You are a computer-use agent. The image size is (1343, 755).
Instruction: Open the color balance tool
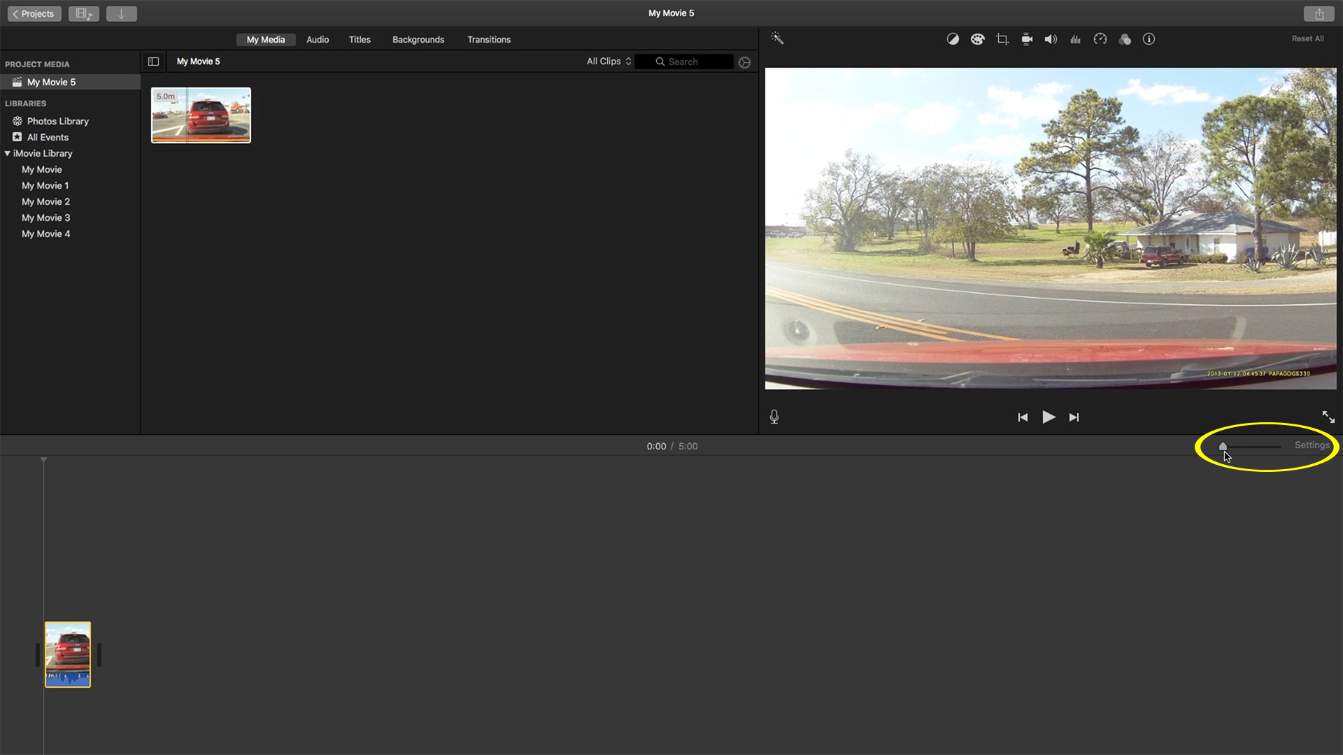click(x=953, y=39)
